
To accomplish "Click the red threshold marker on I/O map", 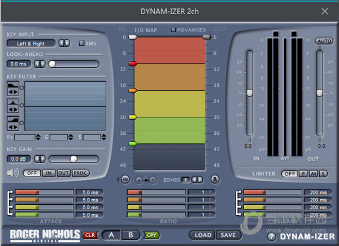I will click(x=133, y=64).
